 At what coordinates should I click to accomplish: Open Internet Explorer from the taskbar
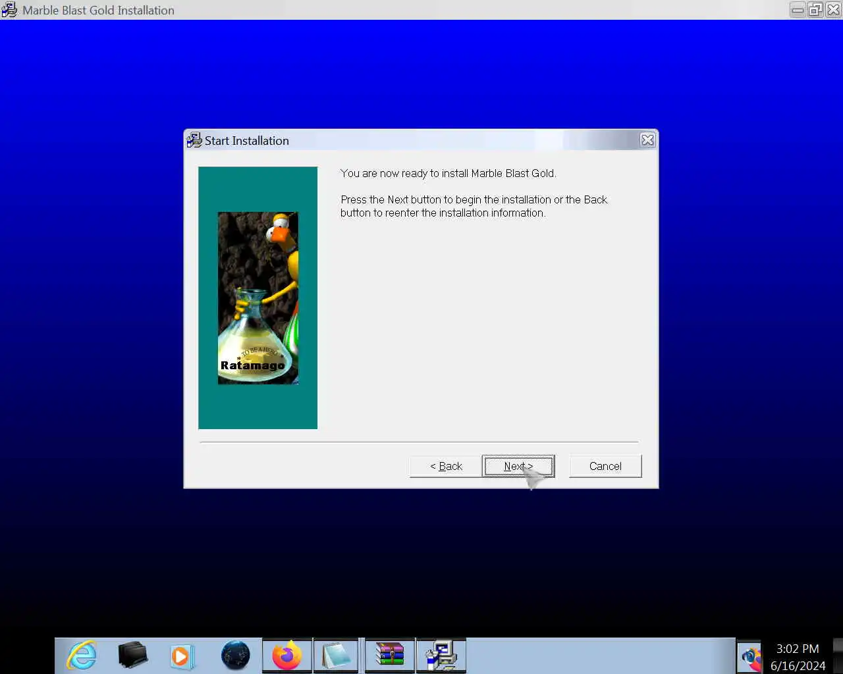(x=82, y=656)
